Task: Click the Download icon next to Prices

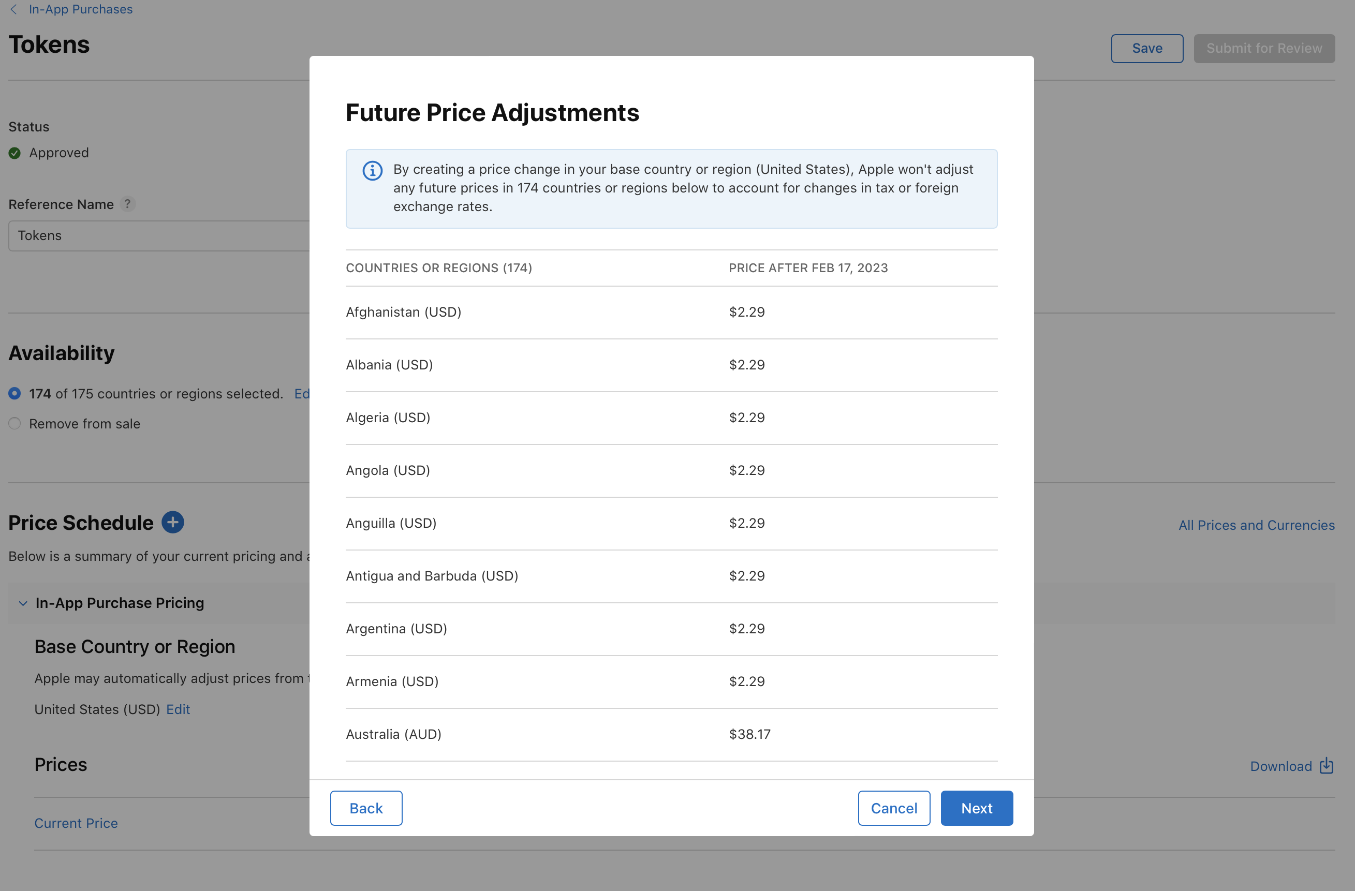Action: click(x=1327, y=766)
